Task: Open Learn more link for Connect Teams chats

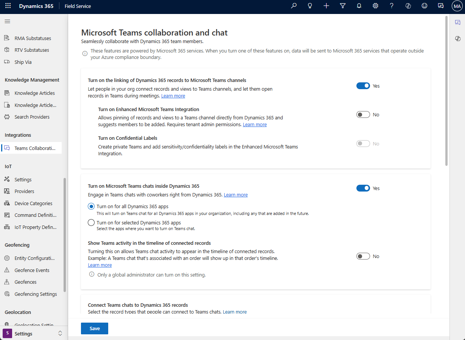Action: click(x=235, y=312)
